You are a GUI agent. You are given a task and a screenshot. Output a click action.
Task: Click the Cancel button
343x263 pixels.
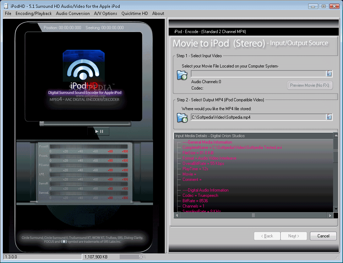(x=323, y=236)
